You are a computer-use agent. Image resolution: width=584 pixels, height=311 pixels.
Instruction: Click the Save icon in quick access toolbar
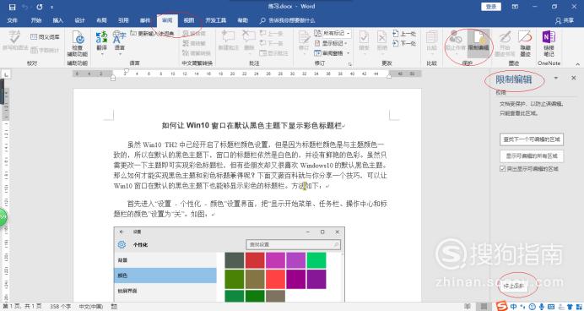pyautogui.click(x=12, y=7)
